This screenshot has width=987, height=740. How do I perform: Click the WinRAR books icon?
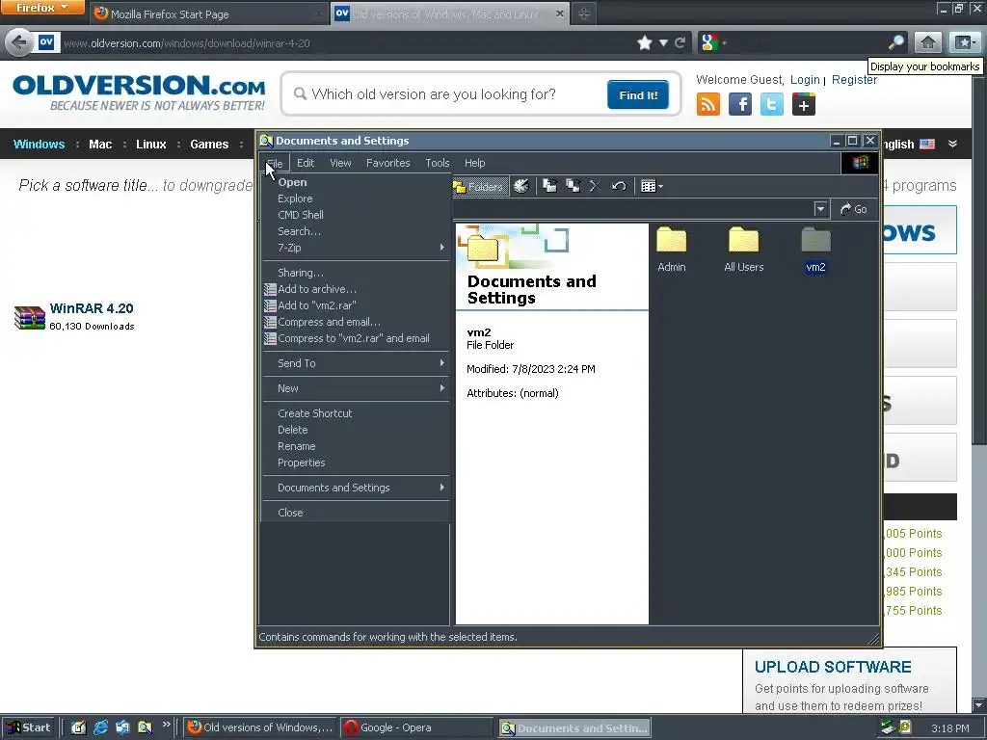click(30, 318)
